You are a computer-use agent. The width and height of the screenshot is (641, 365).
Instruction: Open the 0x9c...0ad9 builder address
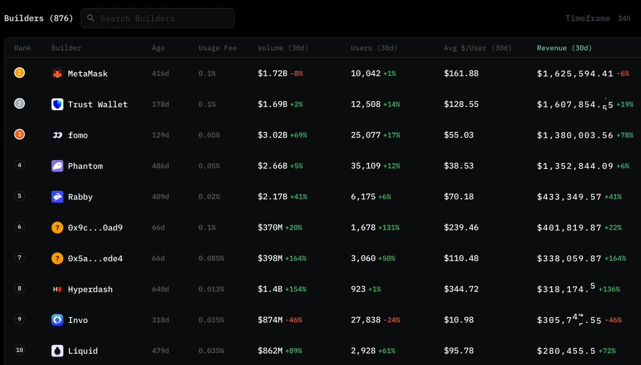point(95,228)
